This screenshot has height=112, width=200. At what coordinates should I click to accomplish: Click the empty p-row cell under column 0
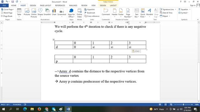[x=82, y=61]
